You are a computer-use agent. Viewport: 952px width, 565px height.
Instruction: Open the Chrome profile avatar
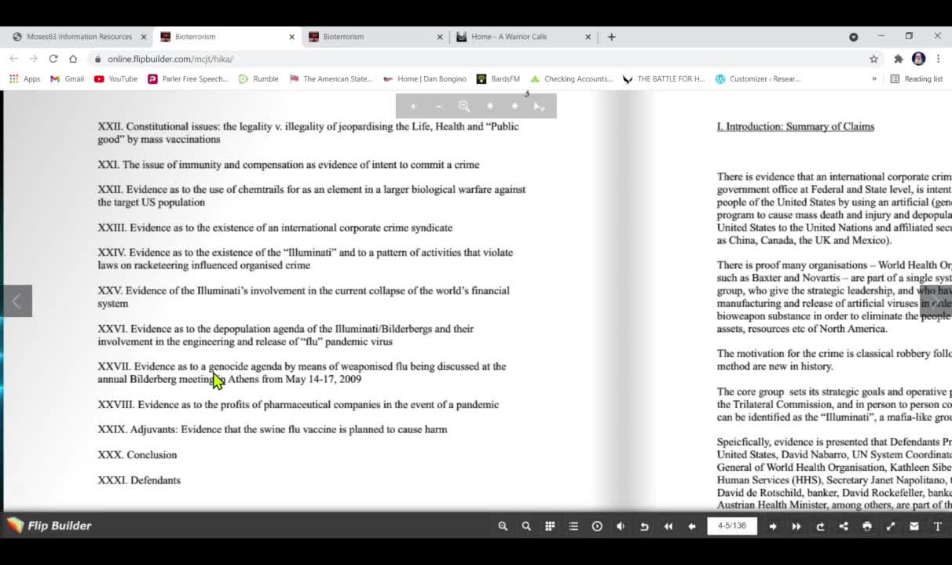(918, 59)
